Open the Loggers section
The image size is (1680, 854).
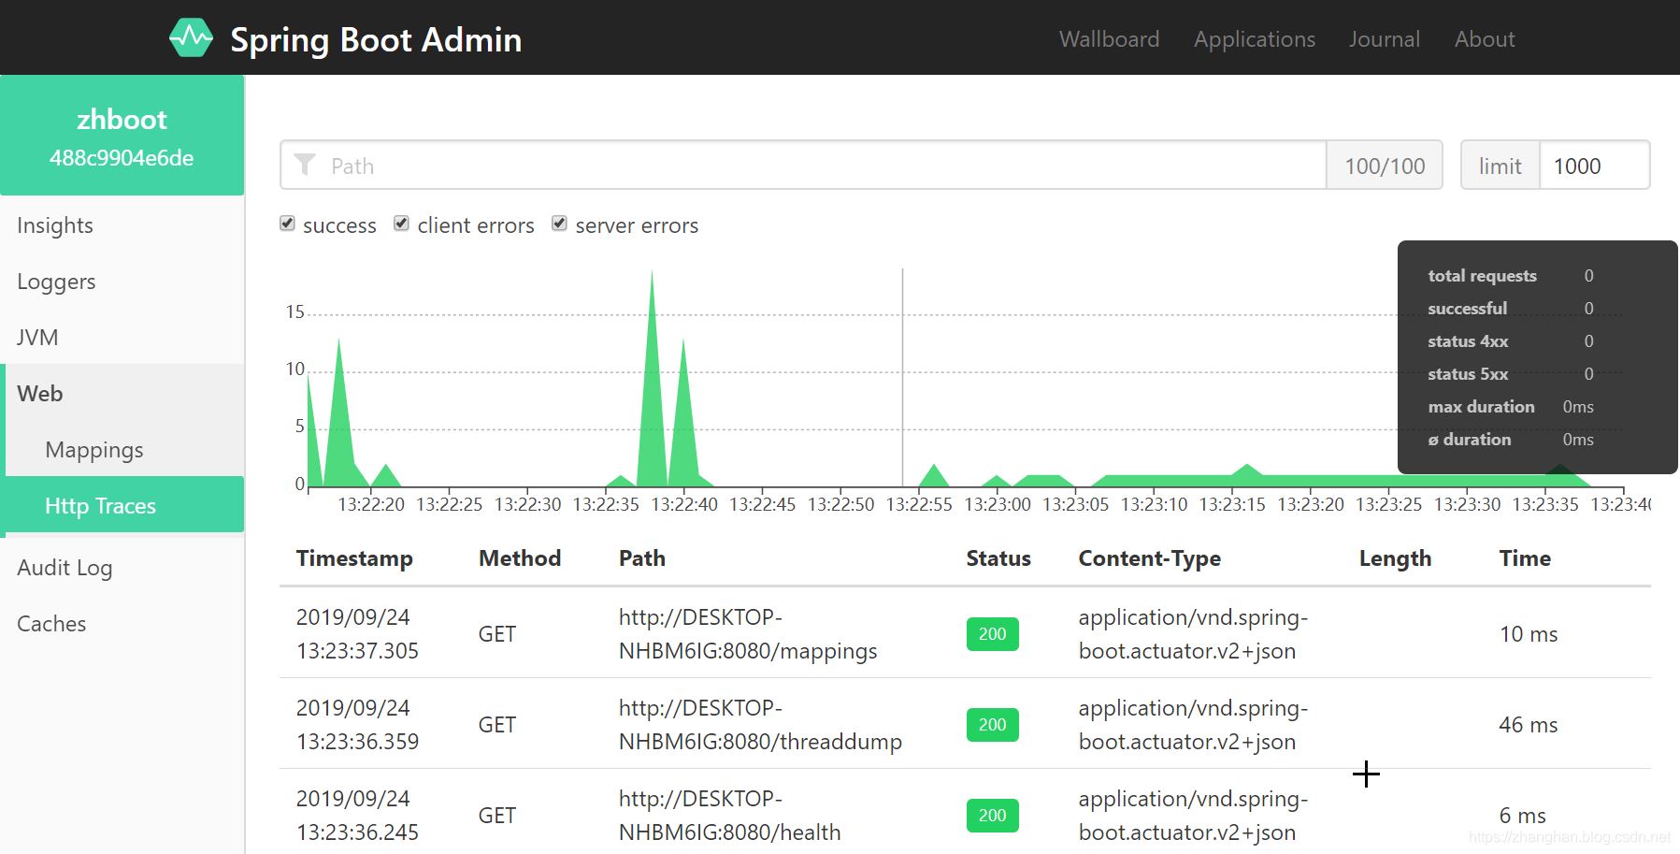click(56, 281)
